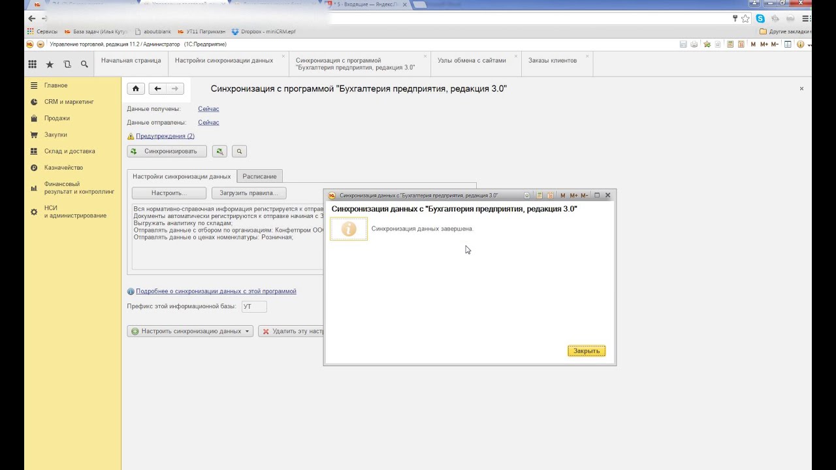This screenshot has width=836, height=470.
Task: Click add to favorites star in main toolbar
Action: tap(707, 44)
